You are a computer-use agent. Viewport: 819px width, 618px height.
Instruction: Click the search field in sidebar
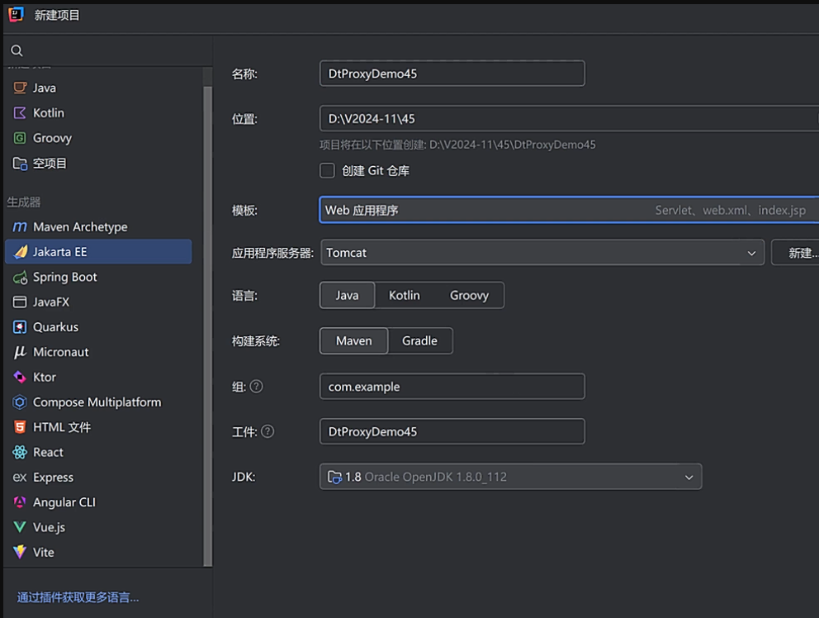pyautogui.click(x=107, y=50)
